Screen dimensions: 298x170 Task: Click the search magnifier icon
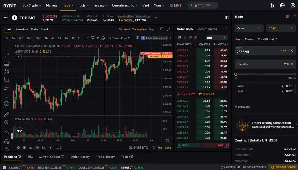[191, 5]
